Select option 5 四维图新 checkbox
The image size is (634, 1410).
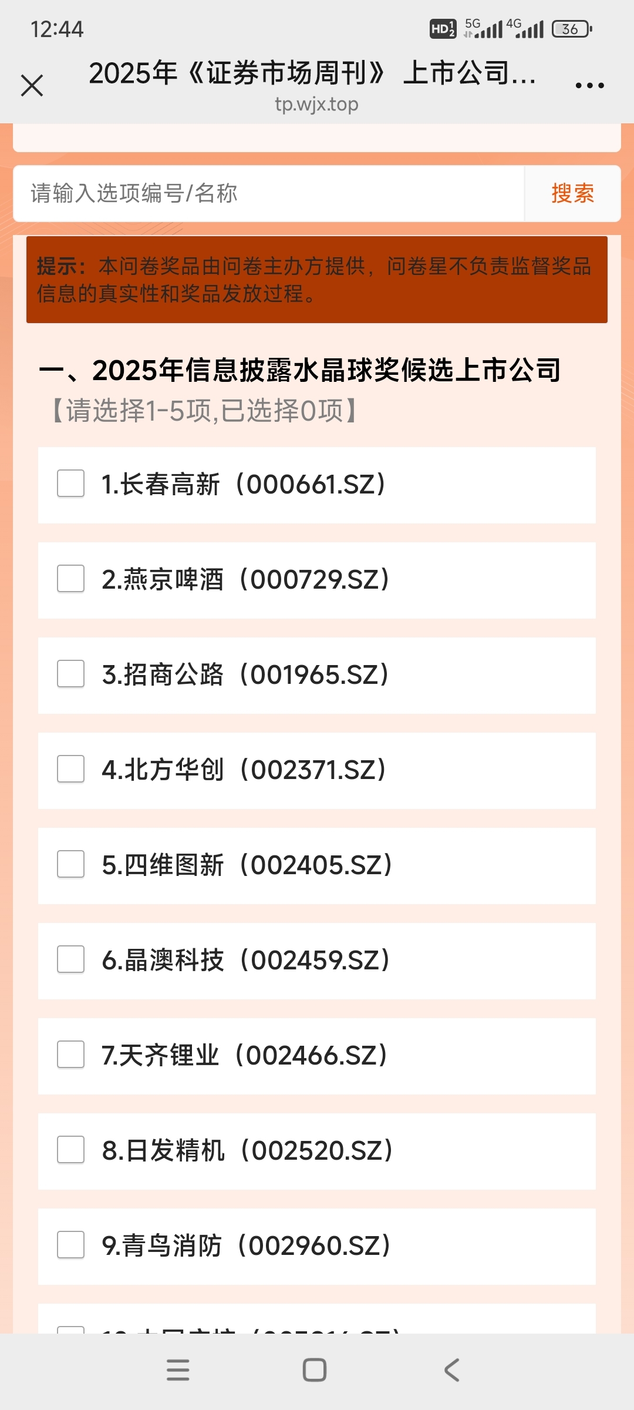tap(70, 864)
